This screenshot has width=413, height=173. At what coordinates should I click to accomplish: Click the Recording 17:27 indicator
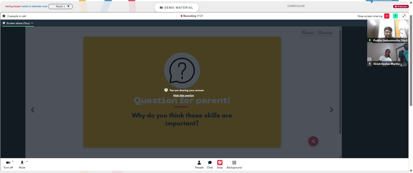(x=192, y=16)
